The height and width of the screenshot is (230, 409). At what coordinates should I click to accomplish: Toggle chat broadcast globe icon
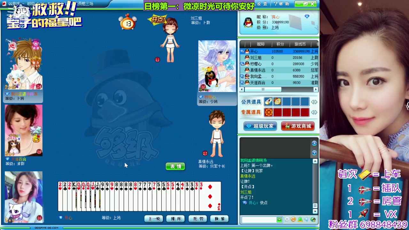[313, 220]
